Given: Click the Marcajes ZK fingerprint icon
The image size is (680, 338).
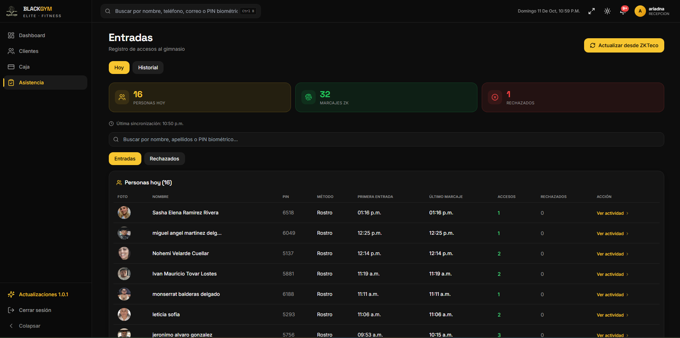Looking at the screenshot, I should point(309,97).
